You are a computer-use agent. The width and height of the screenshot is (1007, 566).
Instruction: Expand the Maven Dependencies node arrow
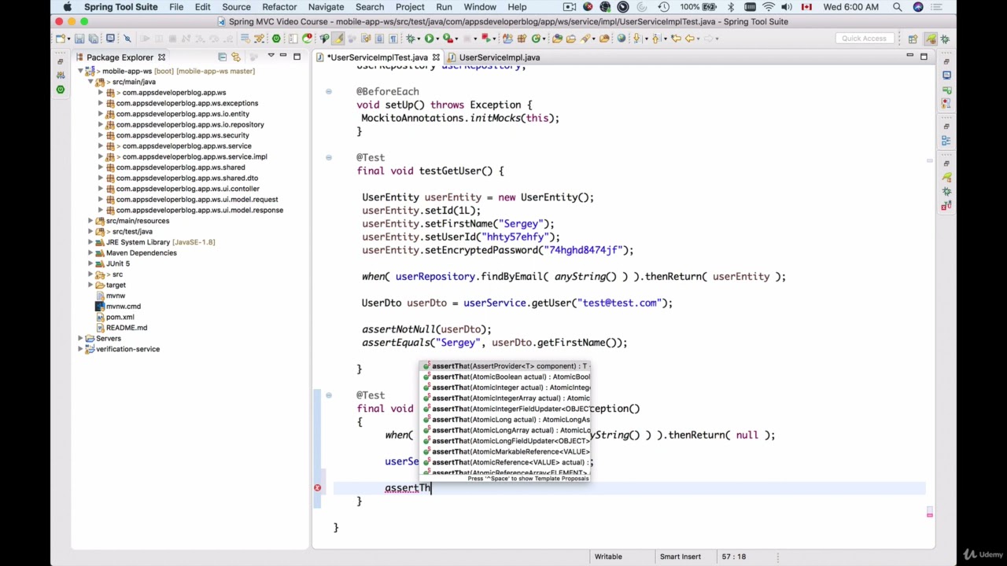90,252
